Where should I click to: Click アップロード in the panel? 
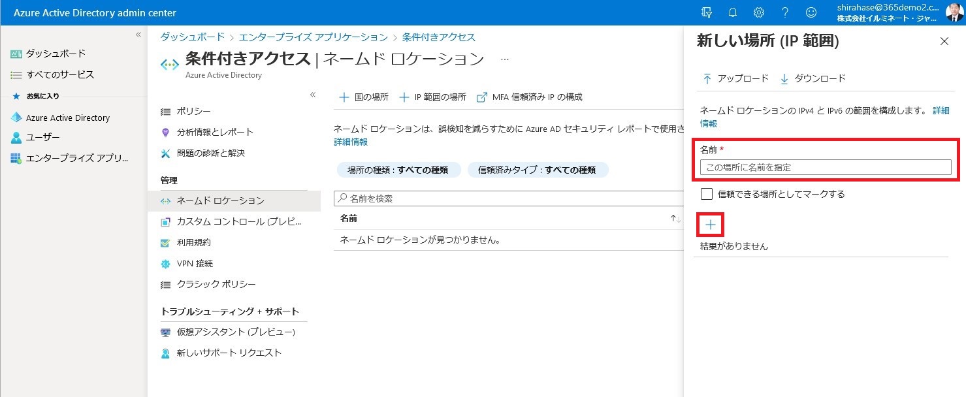coord(735,78)
